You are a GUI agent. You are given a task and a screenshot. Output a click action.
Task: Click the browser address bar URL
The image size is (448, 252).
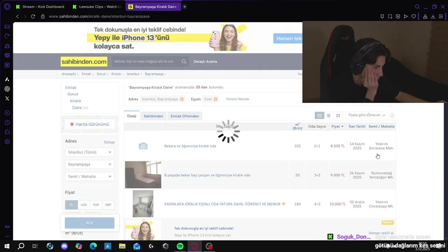pyautogui.click(x=99, y=16)
